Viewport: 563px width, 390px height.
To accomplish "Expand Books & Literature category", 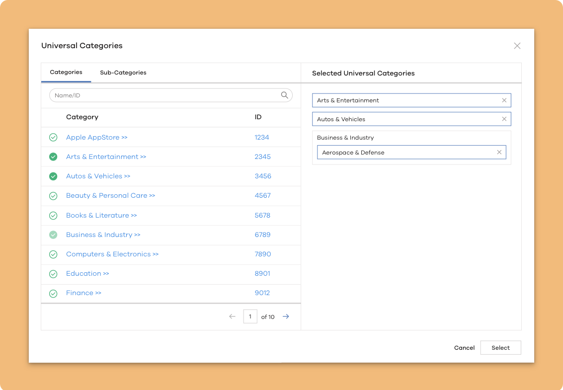I will click(x=101, y=216).
